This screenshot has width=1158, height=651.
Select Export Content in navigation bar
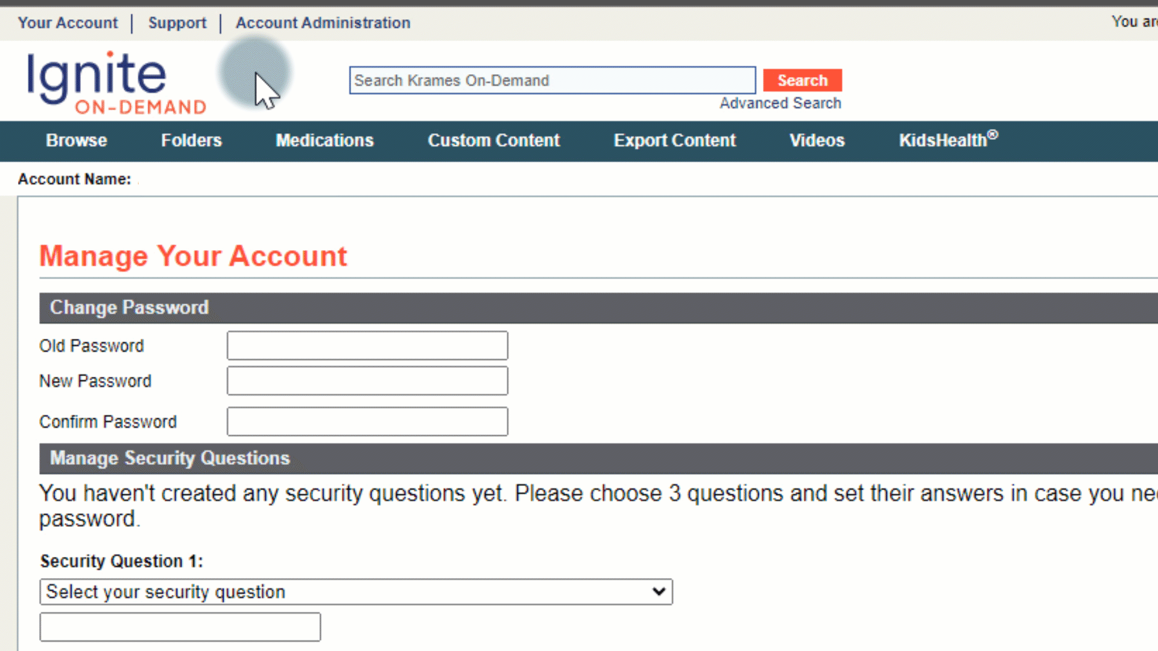pos(674,140)
